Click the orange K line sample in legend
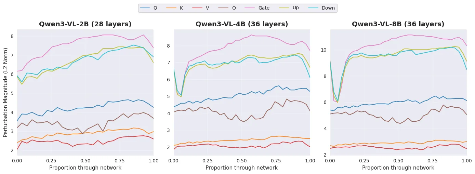The height and width of the screenshot is (174, 475). (171, 8)
